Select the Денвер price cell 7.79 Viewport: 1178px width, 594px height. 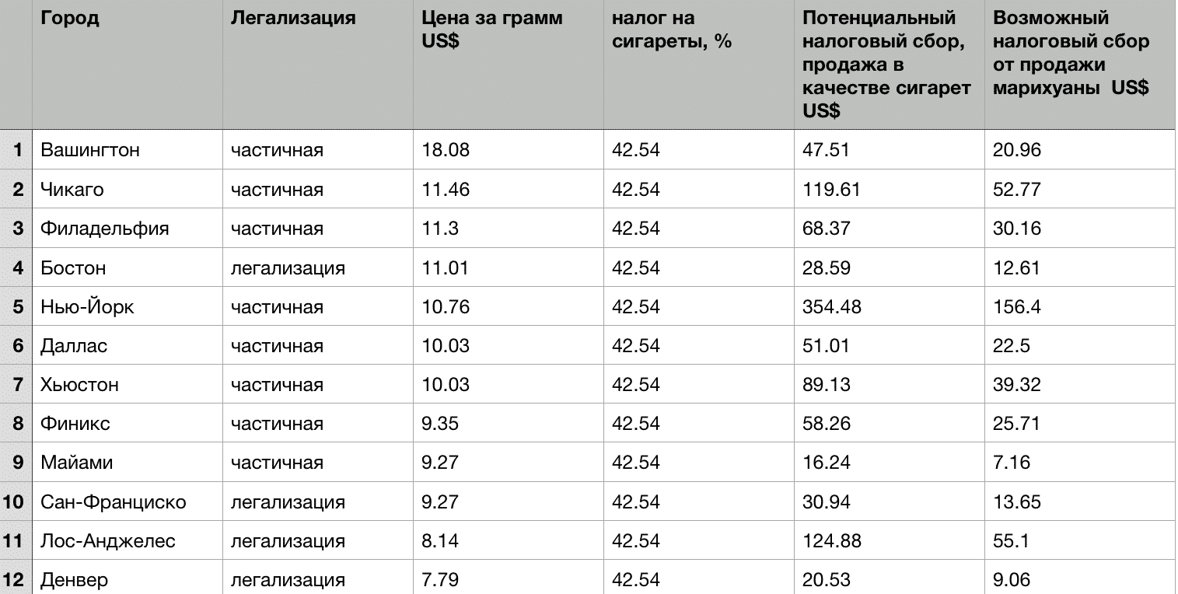click(x=508, y=579)
